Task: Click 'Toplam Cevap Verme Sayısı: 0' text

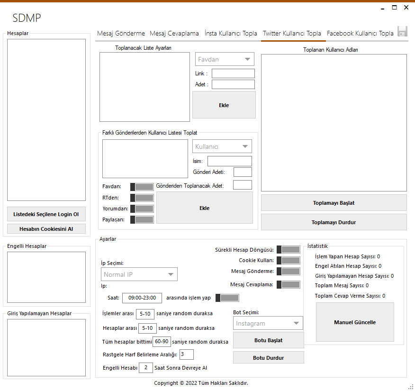Action: pos(350,296)
